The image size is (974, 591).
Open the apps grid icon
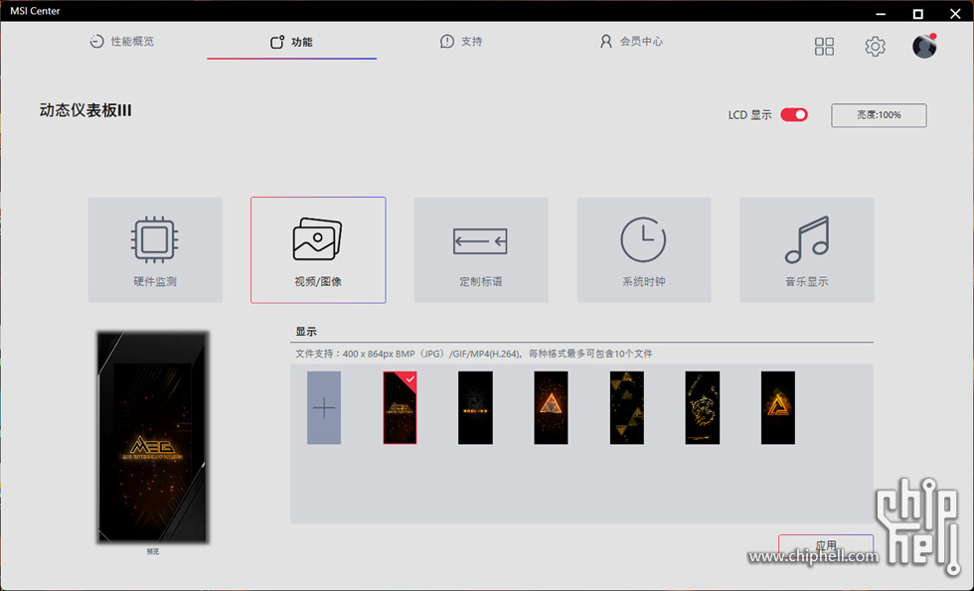pos(825,47)
